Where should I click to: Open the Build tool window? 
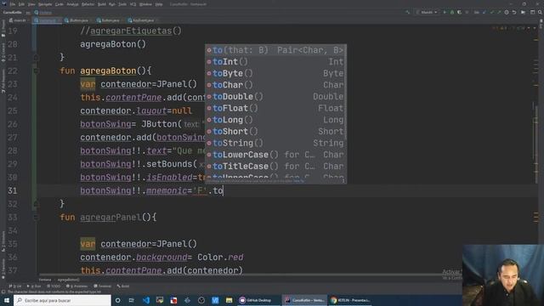[123, 286]
